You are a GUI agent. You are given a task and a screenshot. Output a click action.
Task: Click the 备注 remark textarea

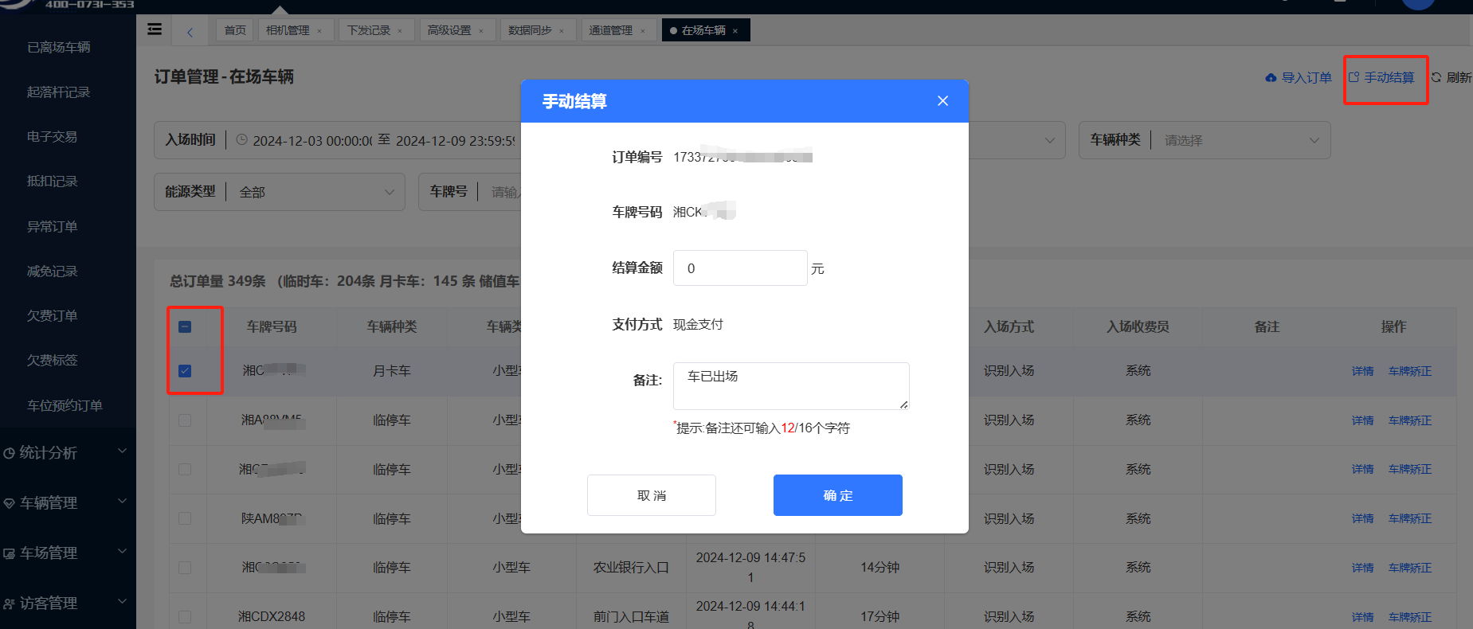coord(791,386)
